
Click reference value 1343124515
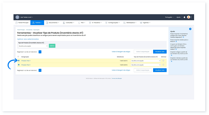124,61
